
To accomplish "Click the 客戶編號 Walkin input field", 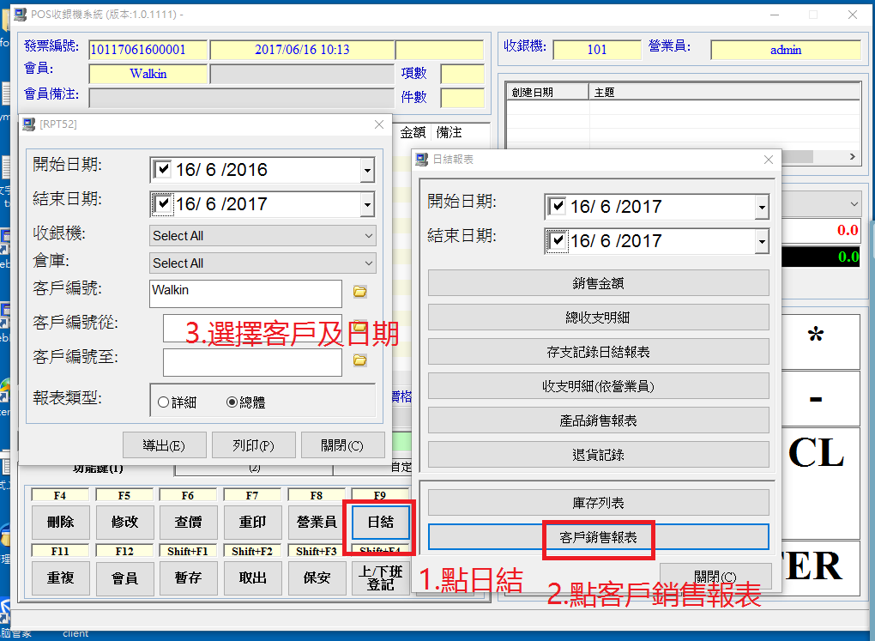I will pyautogui.click(x=245, y=293).
